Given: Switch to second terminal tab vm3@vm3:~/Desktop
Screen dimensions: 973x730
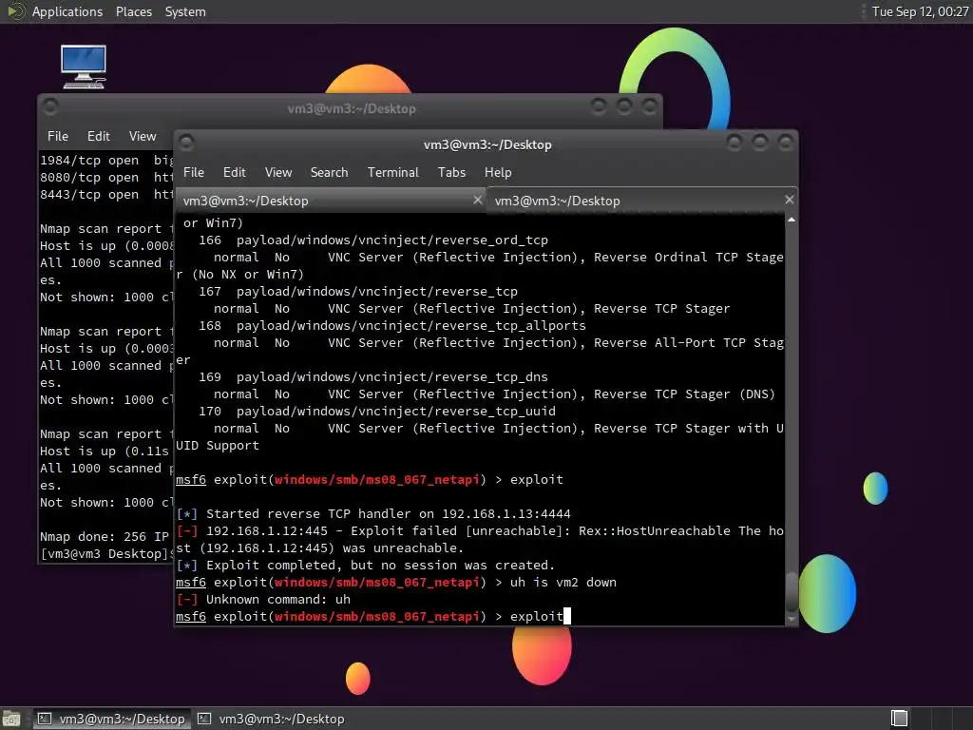Looking at the screenshot, I should click(641, 201).
